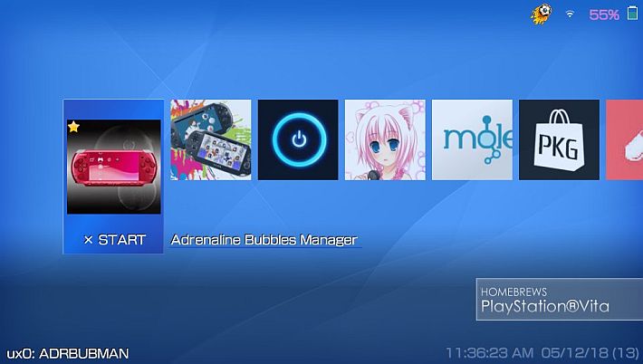Click the orange mascot icon in status bar
The image size is (643, 364).
pos(542,14)
